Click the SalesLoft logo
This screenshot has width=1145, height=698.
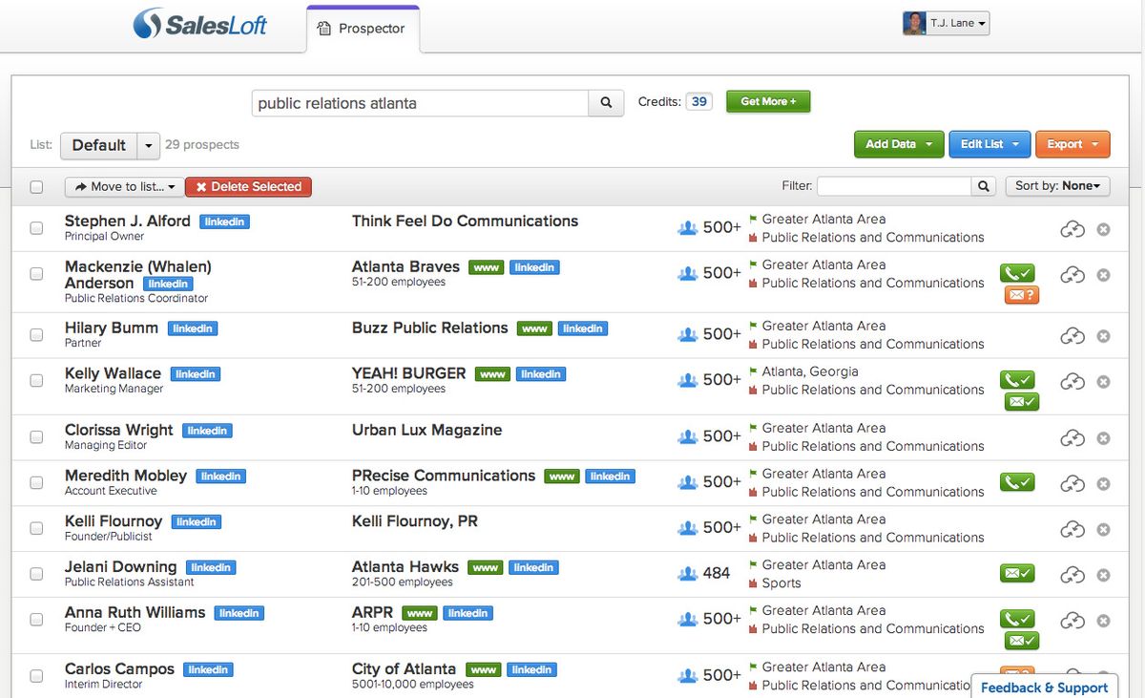click(199, 28)
